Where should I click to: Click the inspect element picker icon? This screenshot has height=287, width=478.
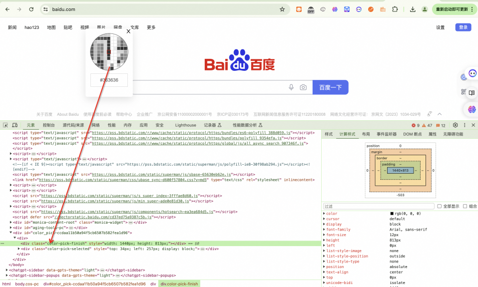coord(5,125)
